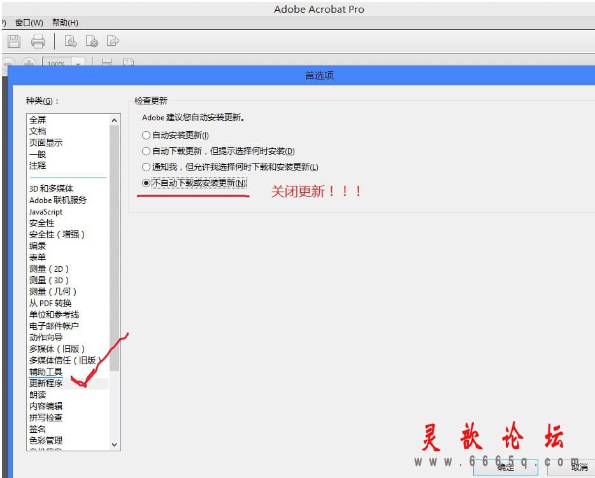Select 自动安装更新 radio option

click(x=175, y=135)
